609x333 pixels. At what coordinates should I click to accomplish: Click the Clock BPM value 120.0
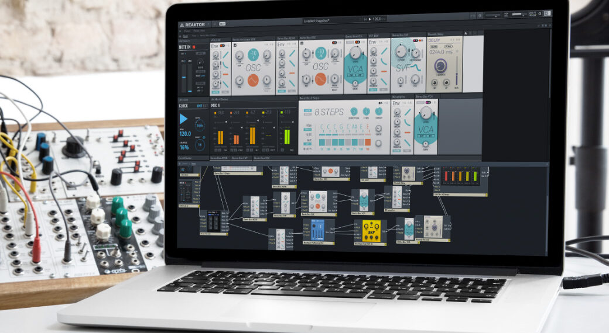click(185, 134)
